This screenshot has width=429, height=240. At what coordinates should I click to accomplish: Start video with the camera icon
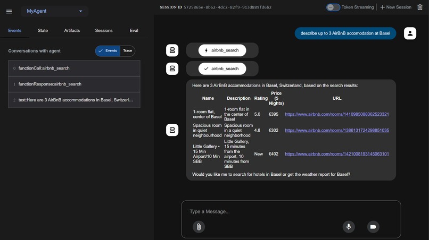[373, 227]
